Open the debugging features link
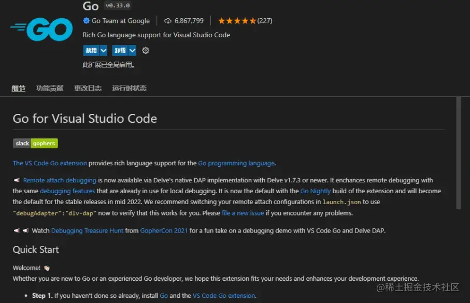 click(67, 191)
